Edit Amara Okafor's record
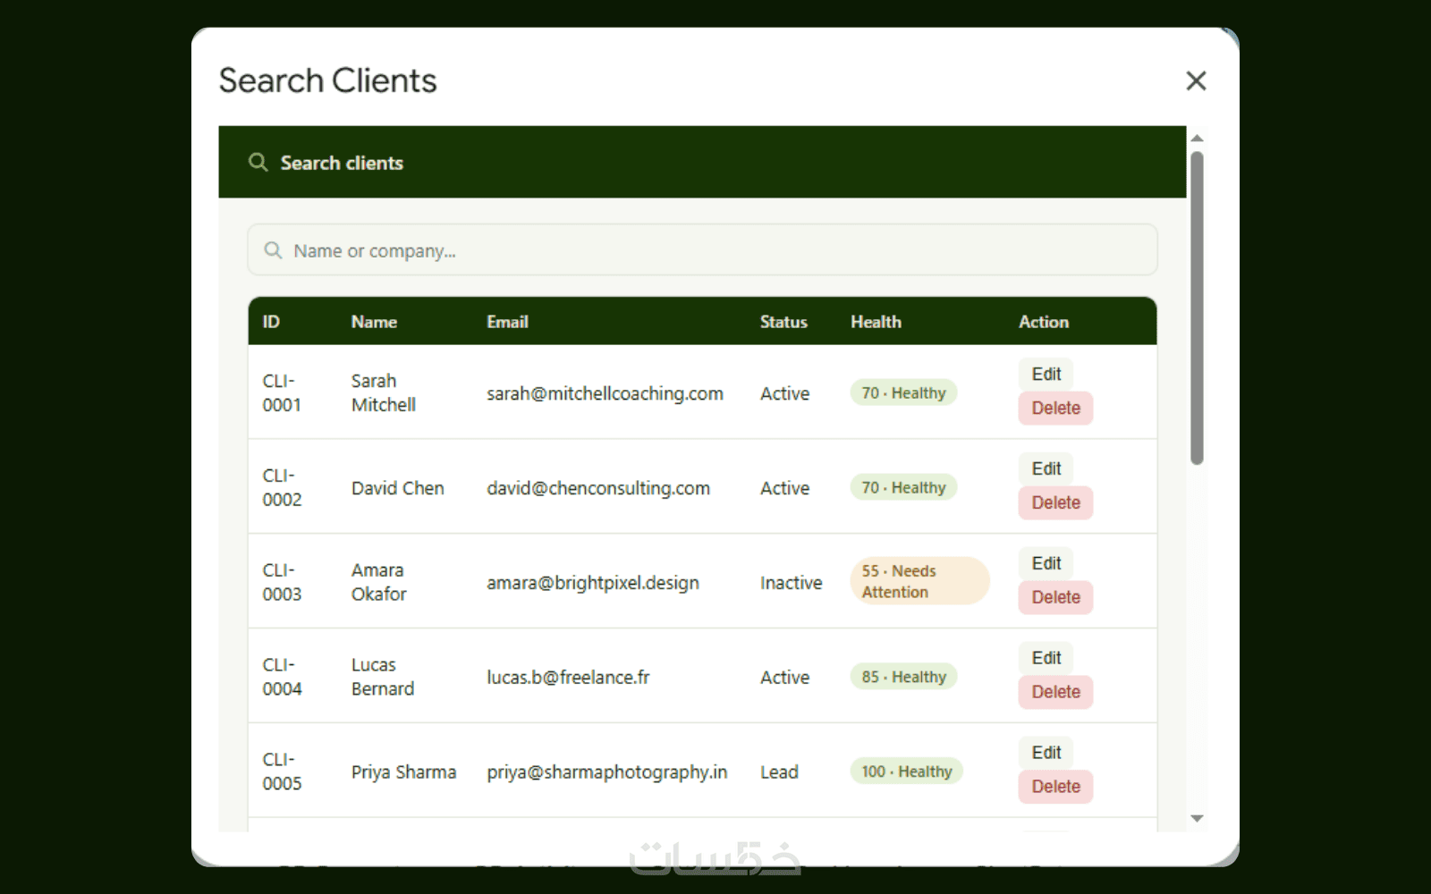This screenshot has width=1431, height=894. coord(1046,563)
